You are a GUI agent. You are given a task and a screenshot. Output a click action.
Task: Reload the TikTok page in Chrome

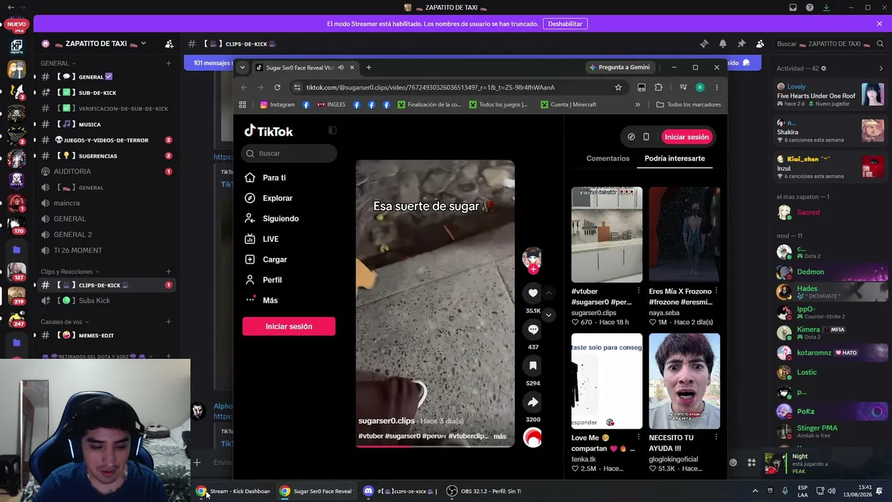(x=277, y=87)
